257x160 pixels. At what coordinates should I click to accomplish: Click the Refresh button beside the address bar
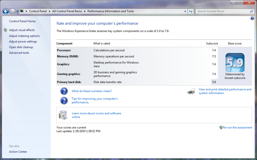click(x=191, y=11)
